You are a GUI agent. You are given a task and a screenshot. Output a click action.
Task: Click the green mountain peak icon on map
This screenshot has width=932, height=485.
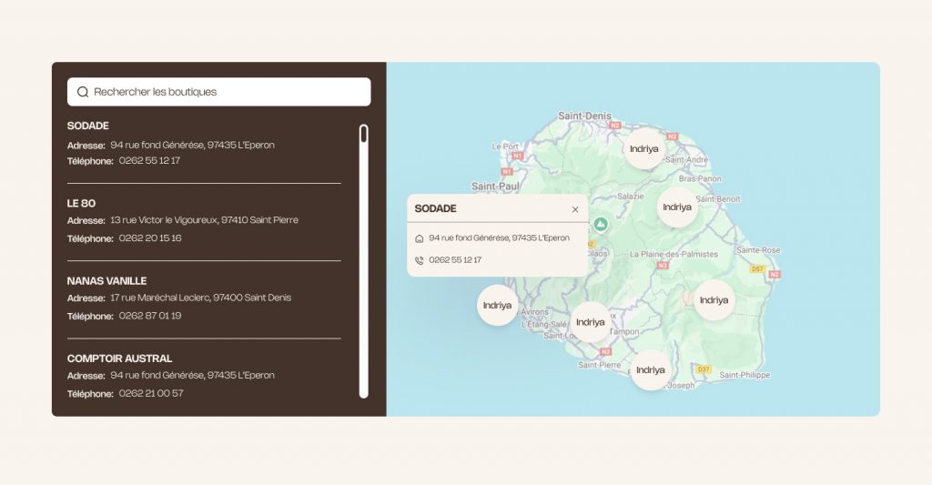[601, 224]
